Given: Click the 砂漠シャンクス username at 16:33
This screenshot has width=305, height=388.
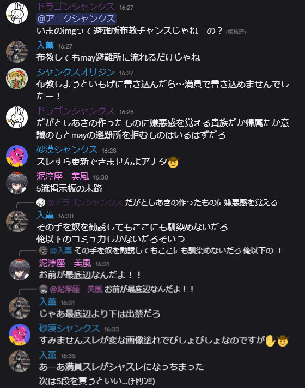Looking at the screenshot, I should (69, 328).
